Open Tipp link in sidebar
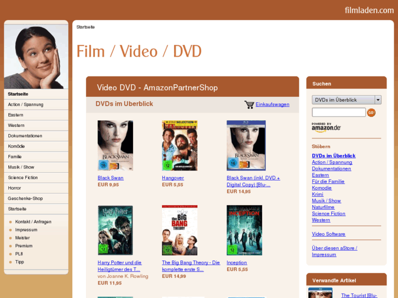Viewport: 398px width, 298px height. 20,262
